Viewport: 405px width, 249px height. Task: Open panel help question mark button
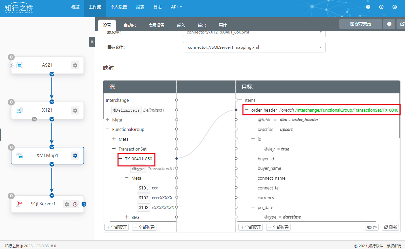pos(389,24)
